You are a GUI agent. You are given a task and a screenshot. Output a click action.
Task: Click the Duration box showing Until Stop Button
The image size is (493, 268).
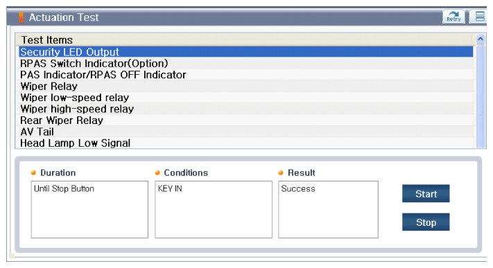89,209
